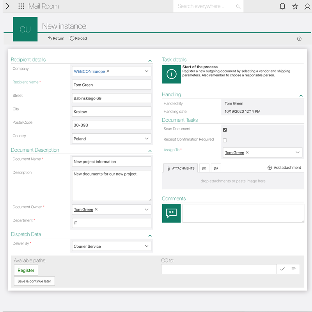The height and width of the screenshot is (312, 312).
Task: Open the email tab next to Attachments
Action: click(x=204, y=168)
